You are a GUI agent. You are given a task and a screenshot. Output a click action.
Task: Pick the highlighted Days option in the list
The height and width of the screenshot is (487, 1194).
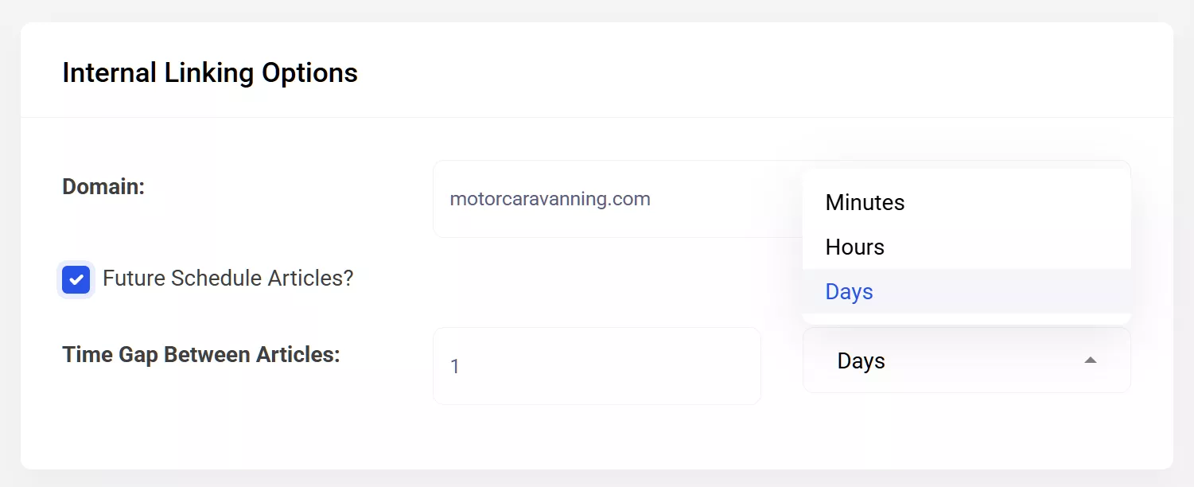pos(849,292)
